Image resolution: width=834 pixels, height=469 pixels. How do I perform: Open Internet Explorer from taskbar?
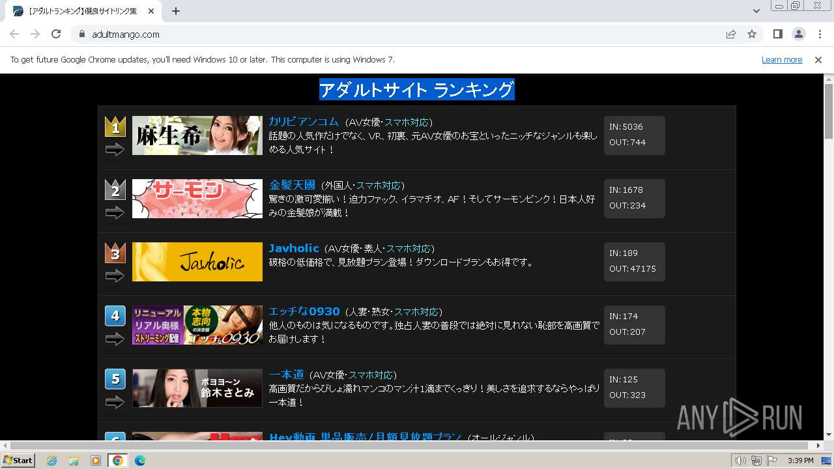[x=51, y=461]
